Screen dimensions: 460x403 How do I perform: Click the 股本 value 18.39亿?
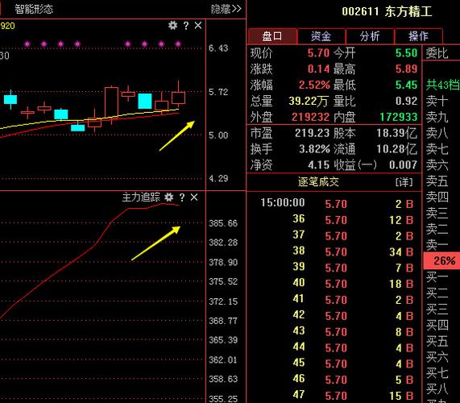coord(397,133)
